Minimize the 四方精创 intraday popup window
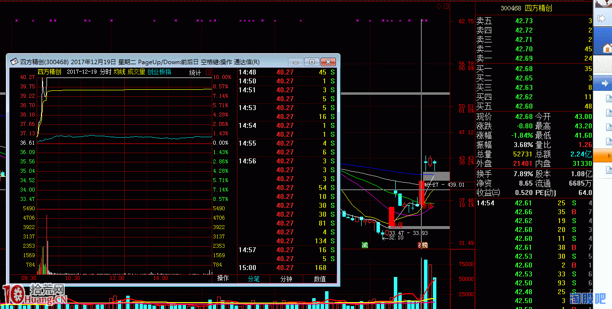This screenshot has width=612, height=309. coord(295,62)
